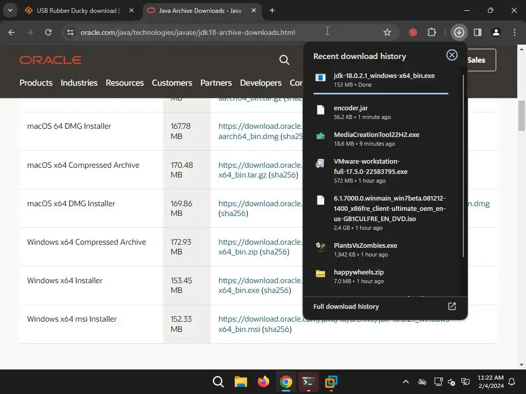526x394 pixels.
Task: Click the PlantsVsZombies file icon
Action: [x=321, y=247]
